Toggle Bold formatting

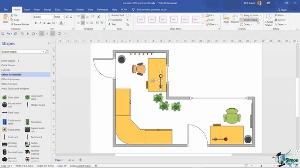[36, 23]
